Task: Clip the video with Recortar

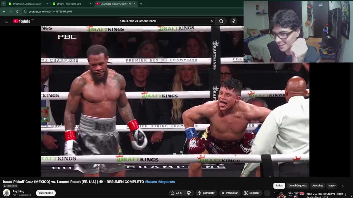Action: click(x=252, y=193)
